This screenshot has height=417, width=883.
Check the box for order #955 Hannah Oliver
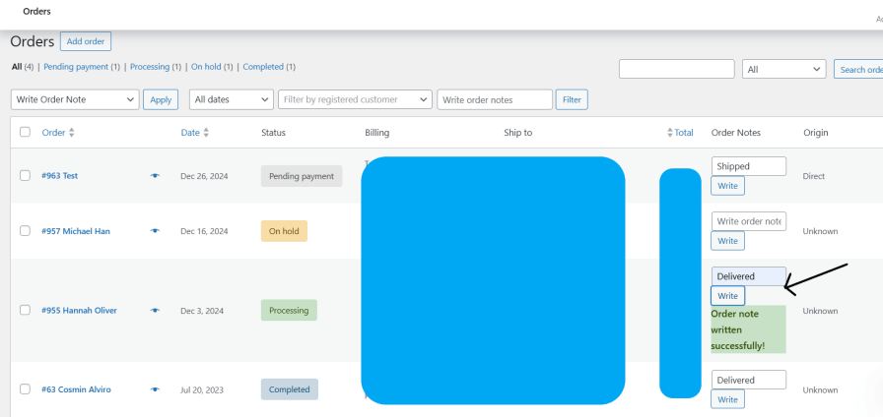[x=25, y=310]
